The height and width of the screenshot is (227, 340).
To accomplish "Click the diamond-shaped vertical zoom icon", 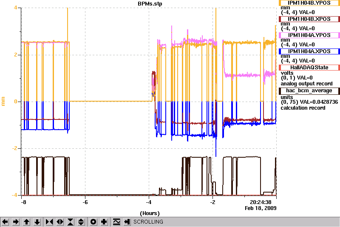I will pyautogui.click(x=81, y=222).
